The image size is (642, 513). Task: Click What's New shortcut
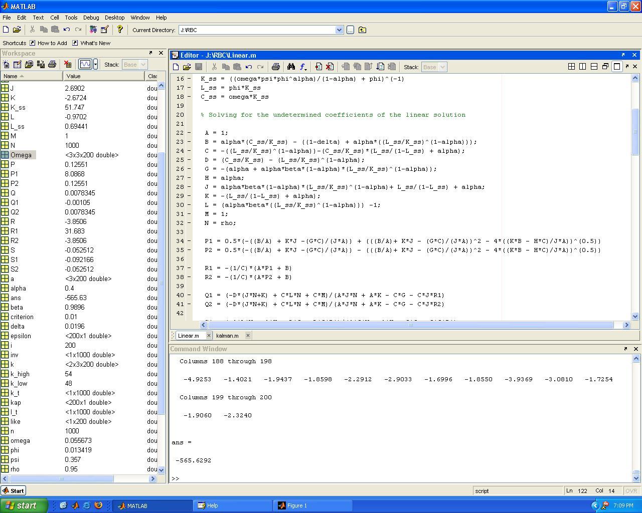(x=91, y=43)
